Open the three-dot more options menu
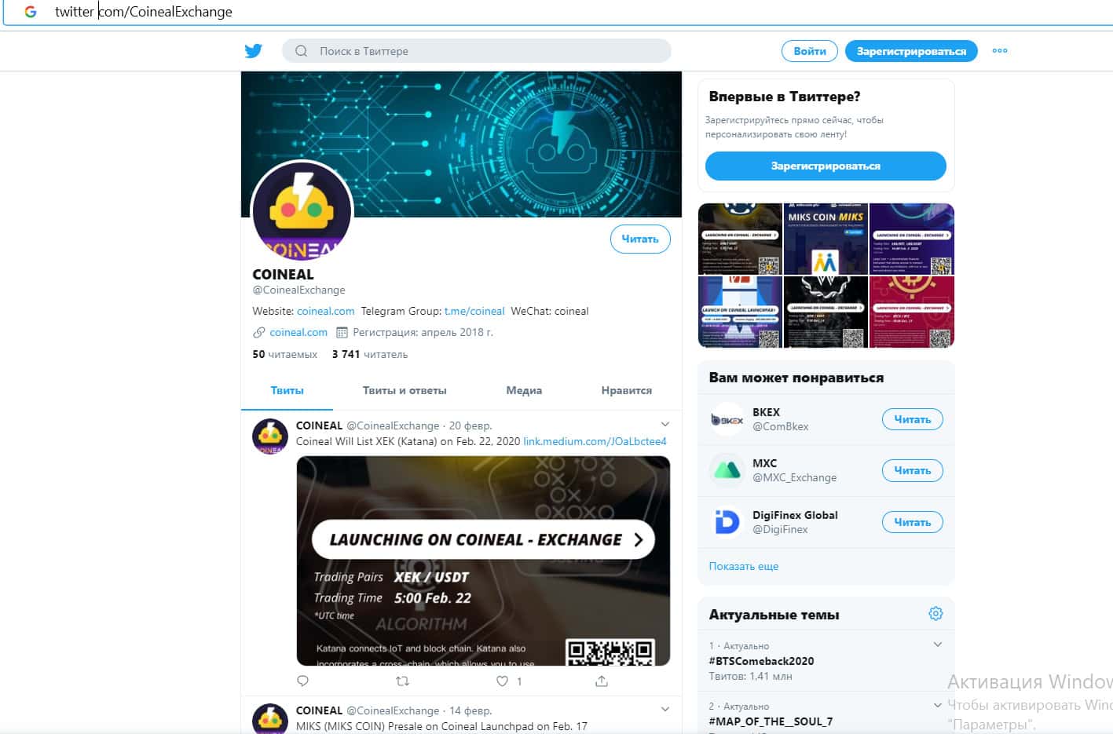The height and width of the screenshot is (734, 1113). tap(999, 51)
